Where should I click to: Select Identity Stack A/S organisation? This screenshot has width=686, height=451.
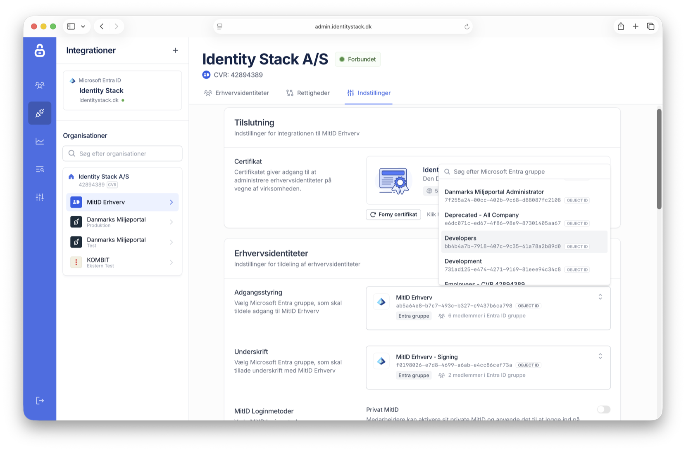pos(122,180)
